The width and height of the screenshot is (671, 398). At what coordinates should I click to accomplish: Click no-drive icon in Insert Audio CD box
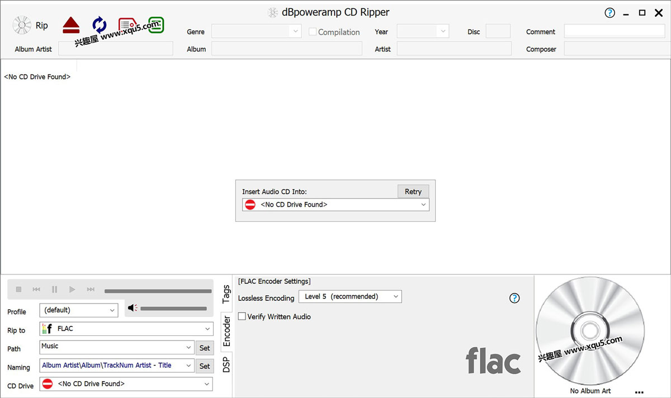click(251, 205)
